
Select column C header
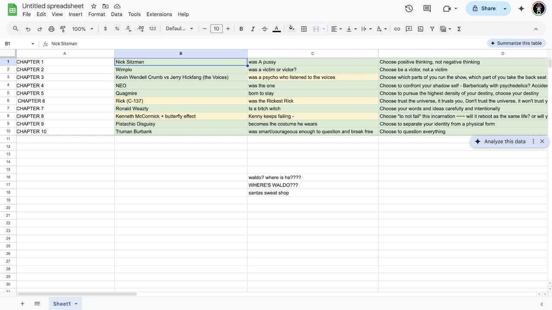tap(313, 53)
